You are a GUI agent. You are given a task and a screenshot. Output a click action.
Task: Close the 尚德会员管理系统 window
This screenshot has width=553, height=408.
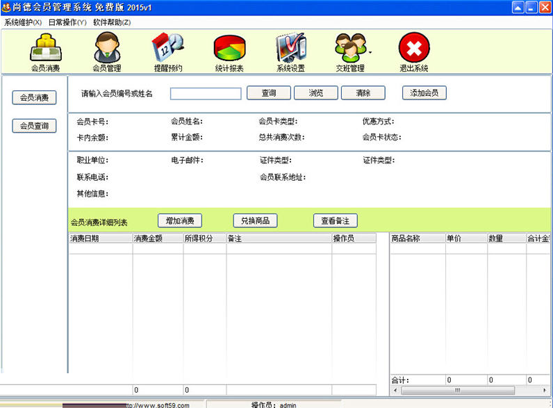[x=545, y=7]
